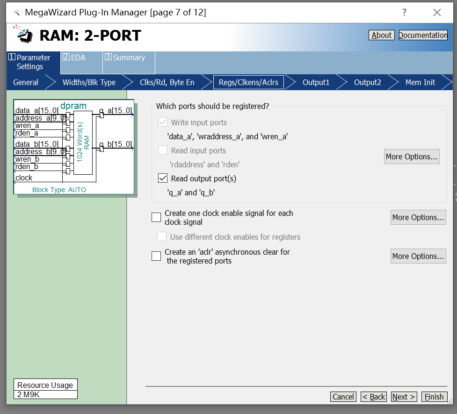Click Next to proceed to next page
Viewport: 457px width, 414px height.
point(403,397)
